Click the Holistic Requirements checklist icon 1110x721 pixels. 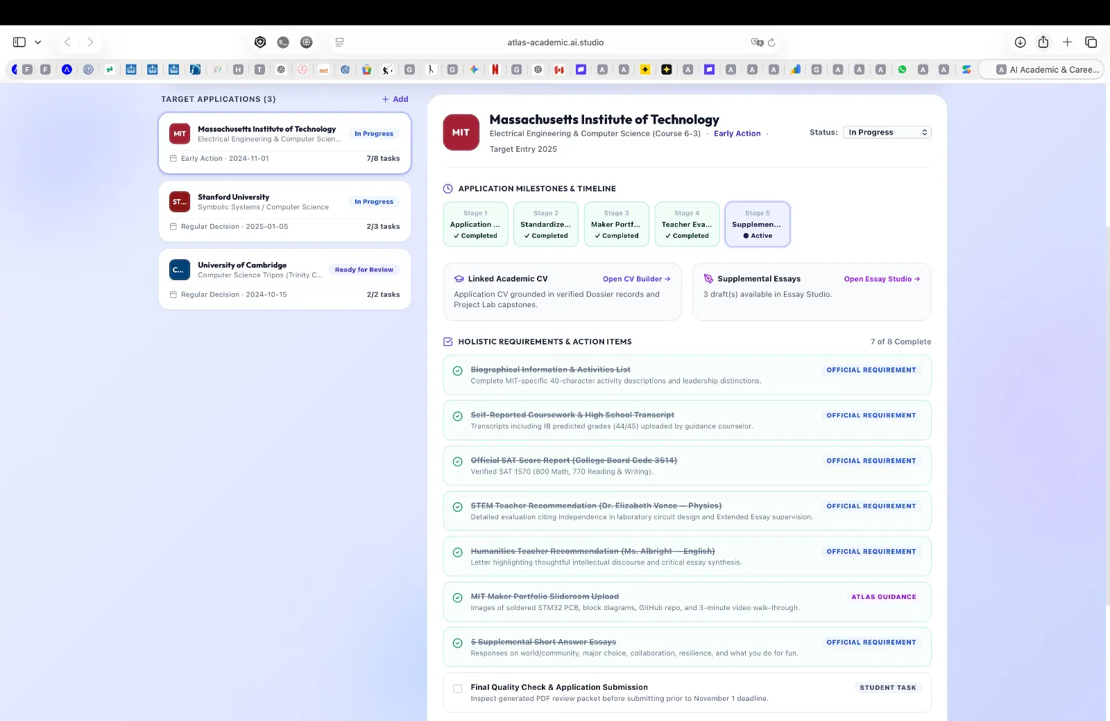(448, 342)
